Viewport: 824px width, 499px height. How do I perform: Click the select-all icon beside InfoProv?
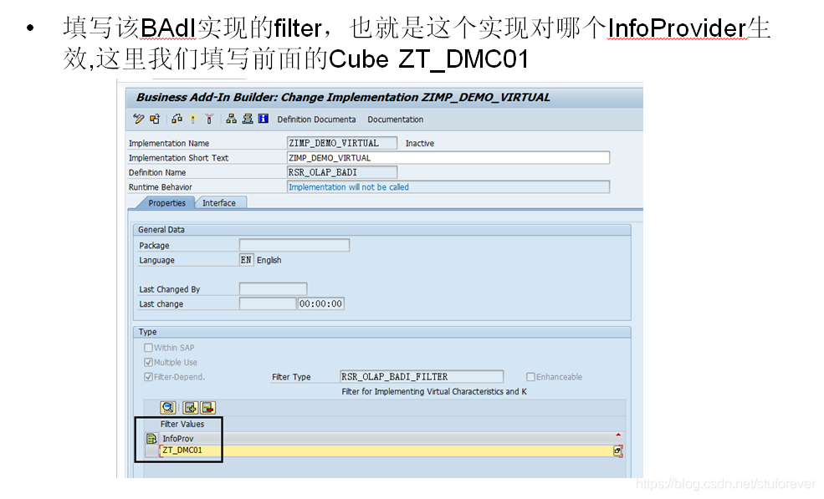click(151, 439)
